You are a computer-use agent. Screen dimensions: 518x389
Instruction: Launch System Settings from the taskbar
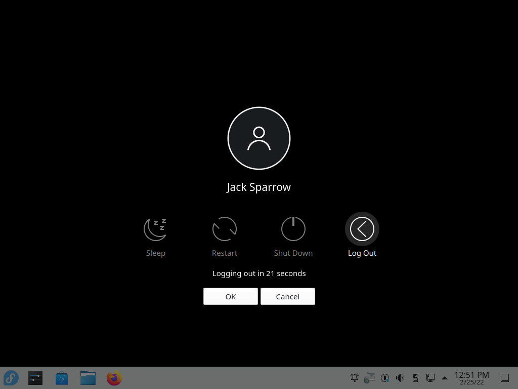[x=35, y=378]
